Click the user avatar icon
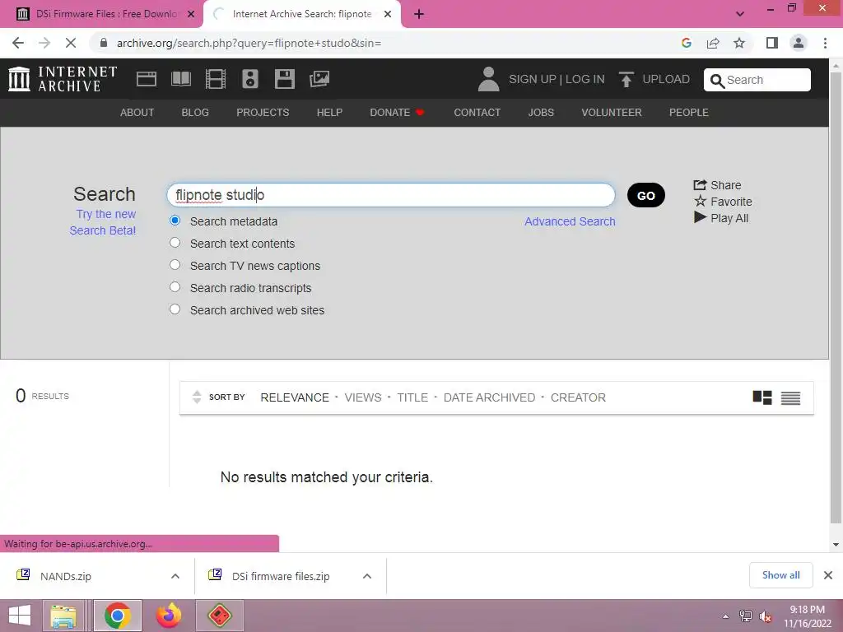Screen dimensions: 843x632 488,79
